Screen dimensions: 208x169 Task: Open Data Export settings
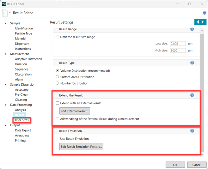(23, 130)
